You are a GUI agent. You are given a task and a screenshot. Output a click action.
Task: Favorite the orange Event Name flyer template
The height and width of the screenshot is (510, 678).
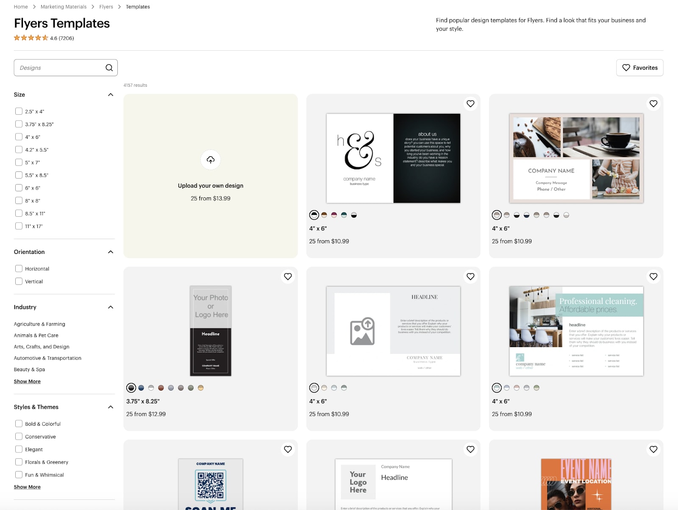653,449
